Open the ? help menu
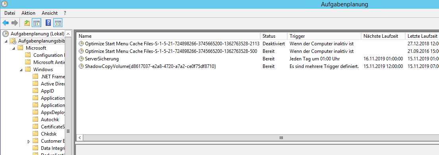Viewport: 439px width, 155px height. [65, 13]
